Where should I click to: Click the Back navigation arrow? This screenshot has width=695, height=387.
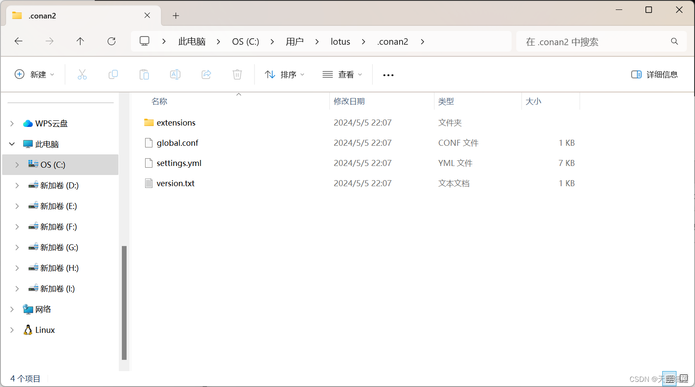click(x=19, y=41)
